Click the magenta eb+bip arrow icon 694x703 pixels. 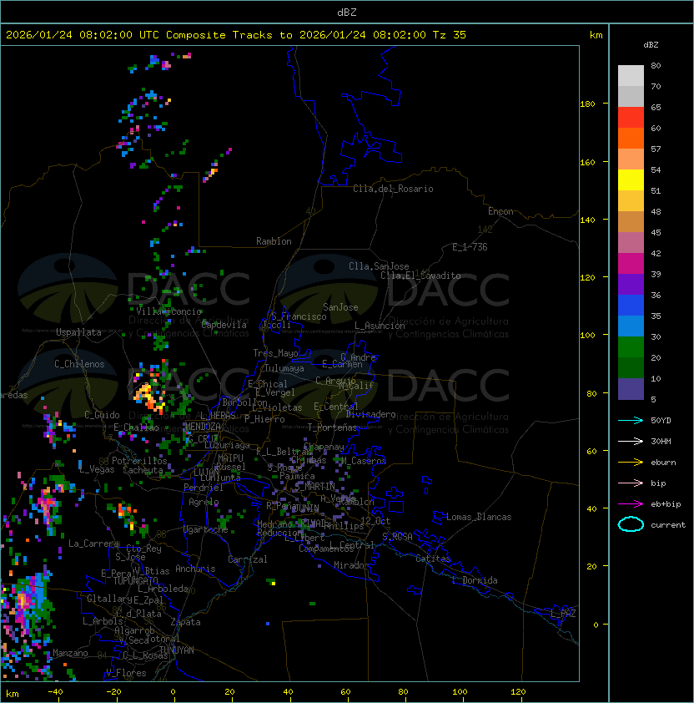pos(631,504)
